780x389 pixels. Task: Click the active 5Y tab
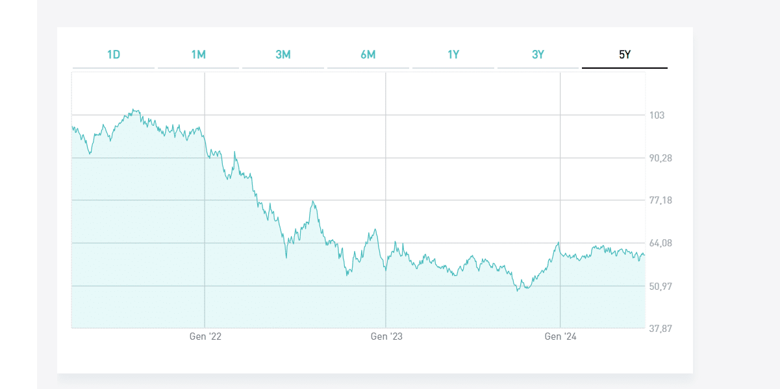[x=624, y=54]
